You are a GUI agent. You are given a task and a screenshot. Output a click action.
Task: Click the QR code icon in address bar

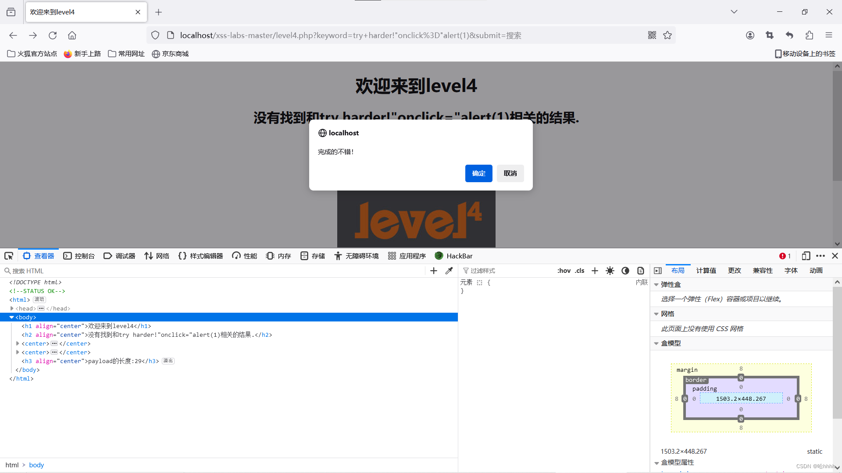[x=652, y=35]
